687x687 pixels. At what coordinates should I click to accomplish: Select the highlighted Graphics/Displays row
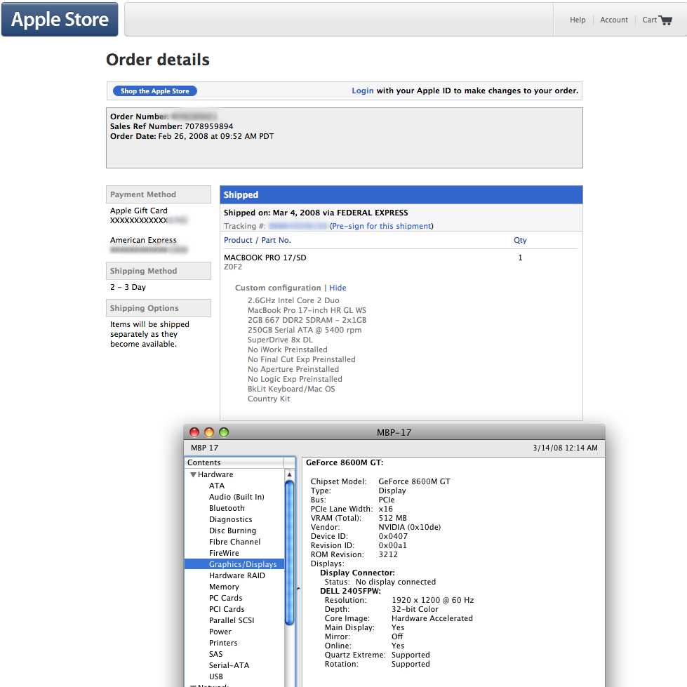[x=234, y=564]
